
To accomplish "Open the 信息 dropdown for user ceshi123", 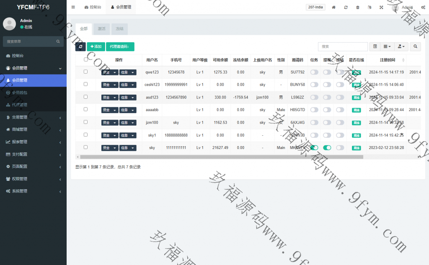I will [128, 85].
